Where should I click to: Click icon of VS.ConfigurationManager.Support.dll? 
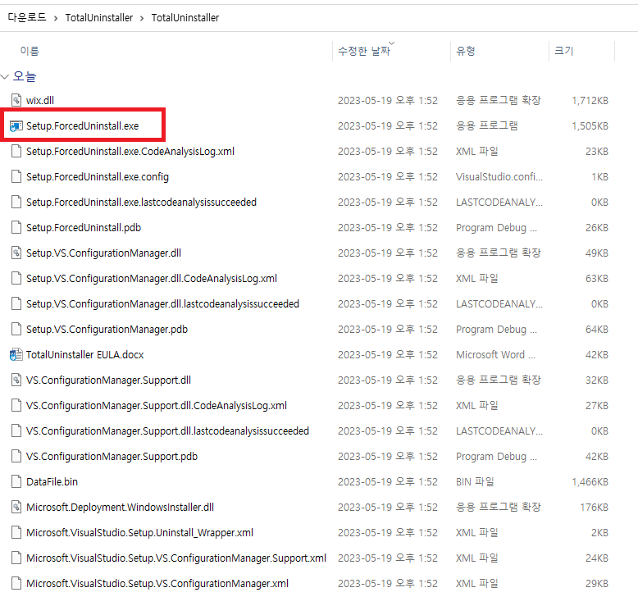click(x=16, y=380)
